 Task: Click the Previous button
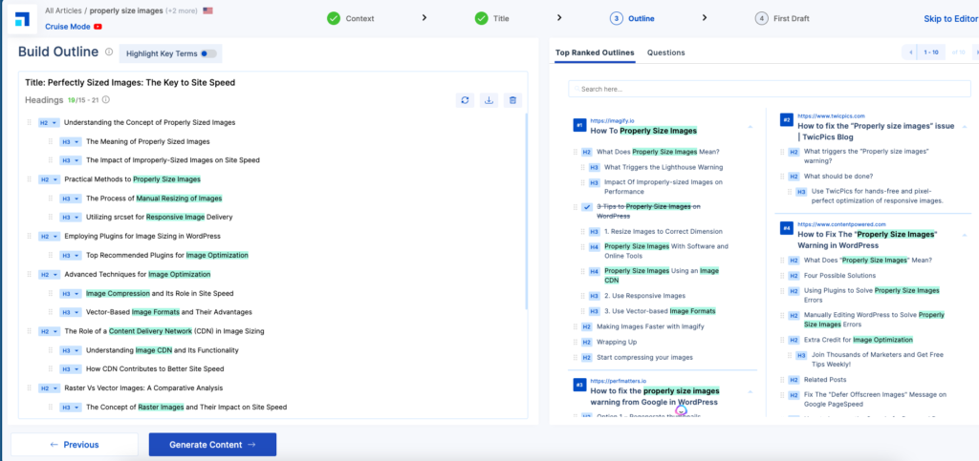pos(75,444)
